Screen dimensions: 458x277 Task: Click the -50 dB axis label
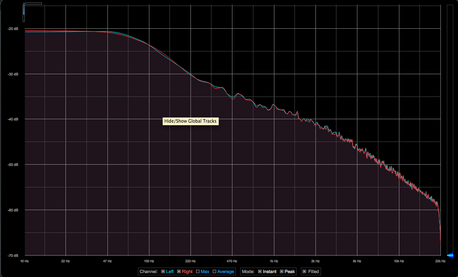(x=13, y=165)
